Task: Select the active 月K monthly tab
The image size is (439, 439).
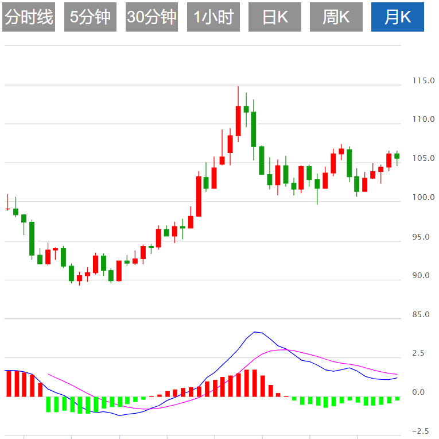Action: 398,17
